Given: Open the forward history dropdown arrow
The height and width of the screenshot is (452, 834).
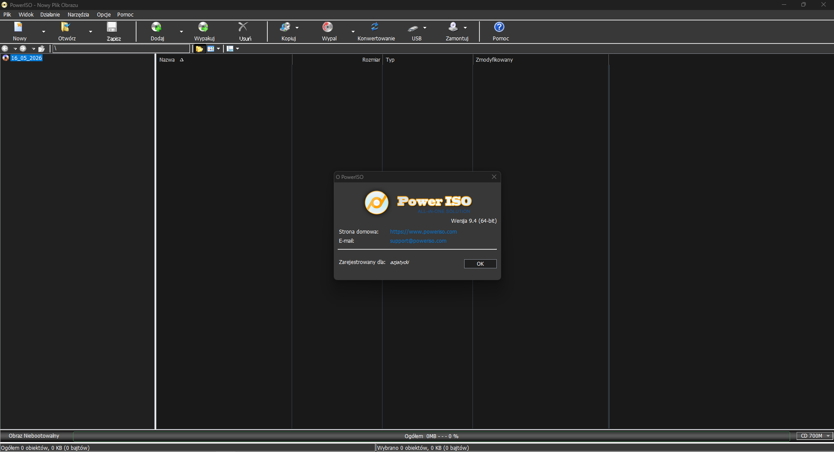Looking at the screenshot, I should pyautogui.click(x=33, y=49).
